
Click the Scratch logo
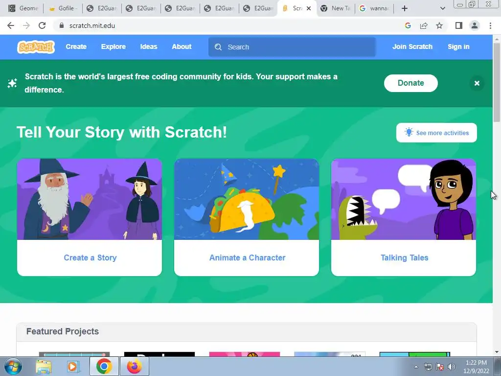36,47
